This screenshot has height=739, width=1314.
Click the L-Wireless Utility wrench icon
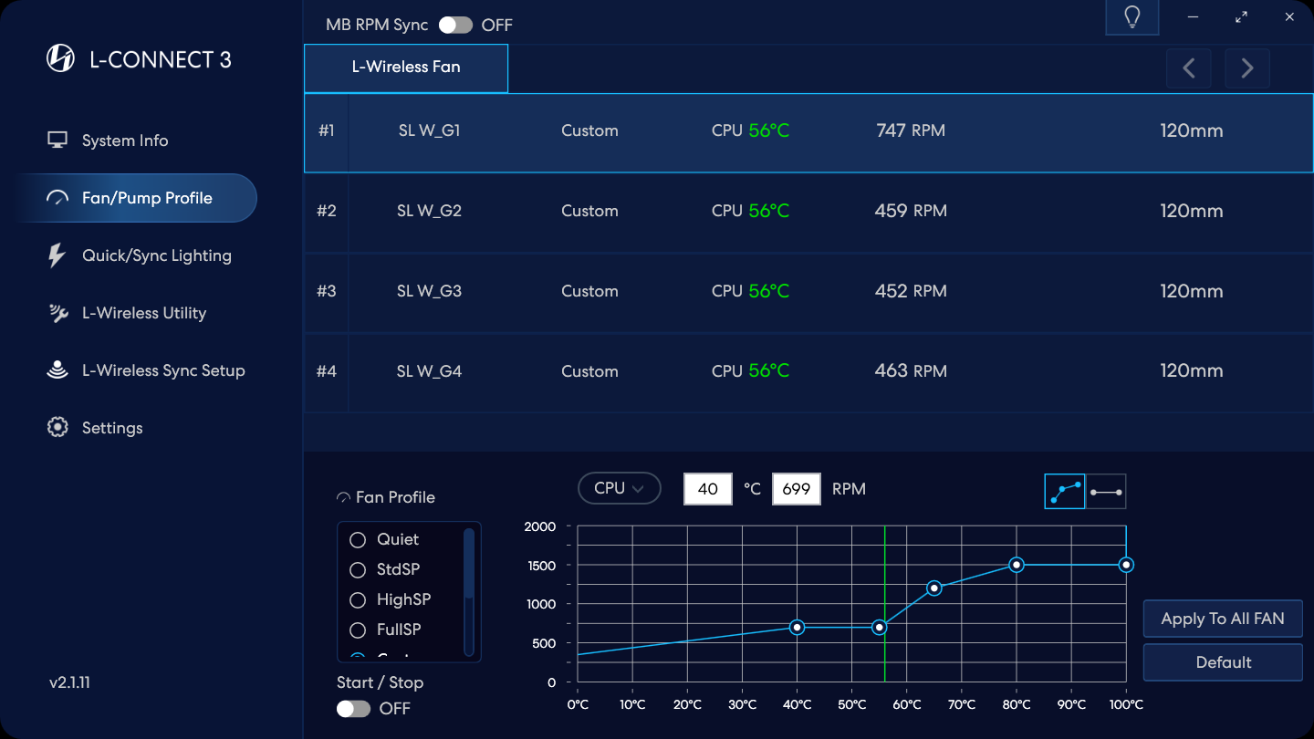tap(57, 313)
